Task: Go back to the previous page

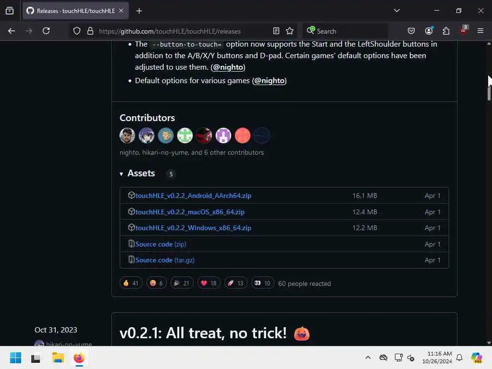Action: 12,31
